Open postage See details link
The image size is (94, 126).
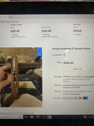tap(89, 77)
